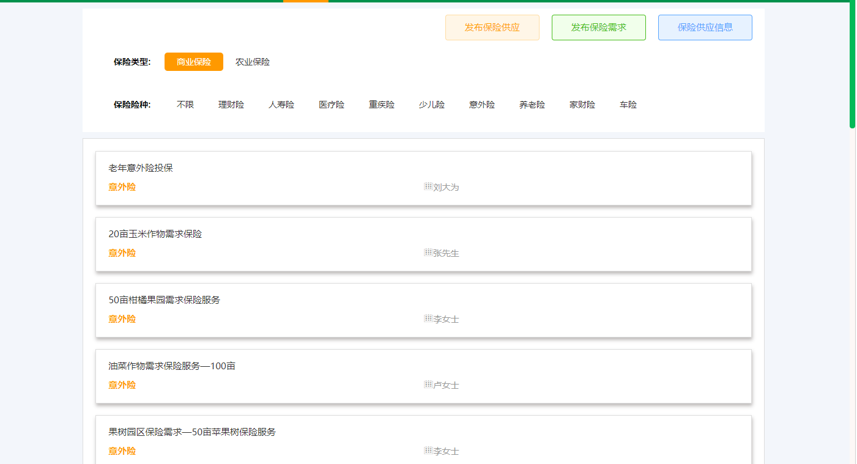Filter by 理财险 category
The width and height of the screenshot is (857, 464).
click(231, 105)
